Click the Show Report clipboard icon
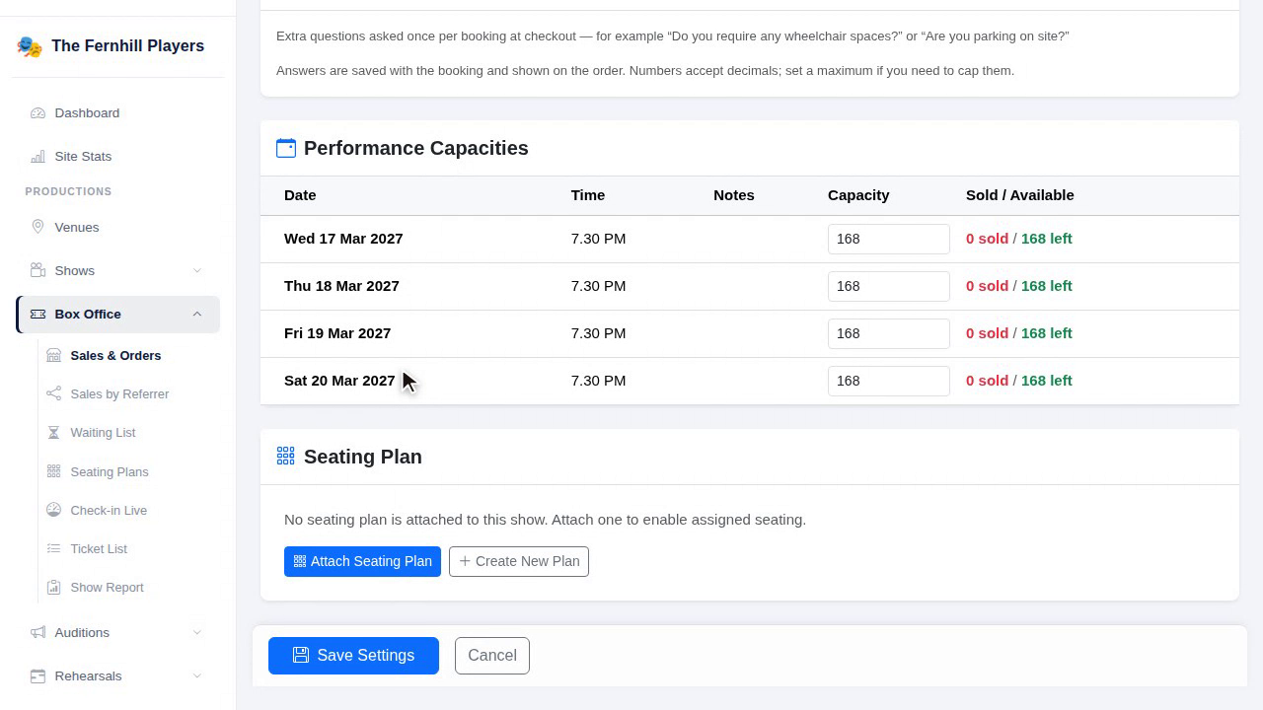1263x710 pixels. [x=53, y=587]
